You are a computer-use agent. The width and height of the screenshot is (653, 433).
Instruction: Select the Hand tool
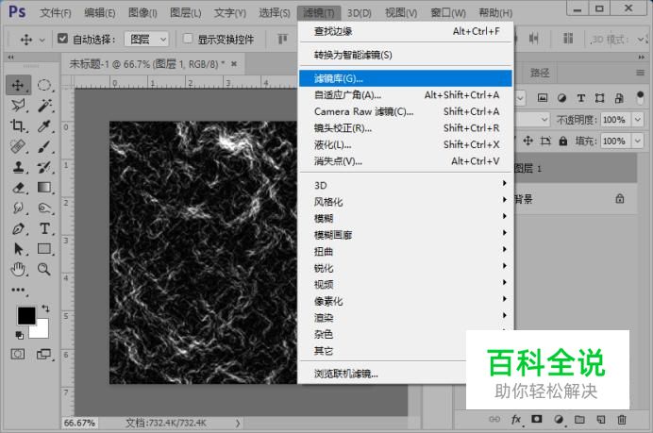click(x=18, y=270)
